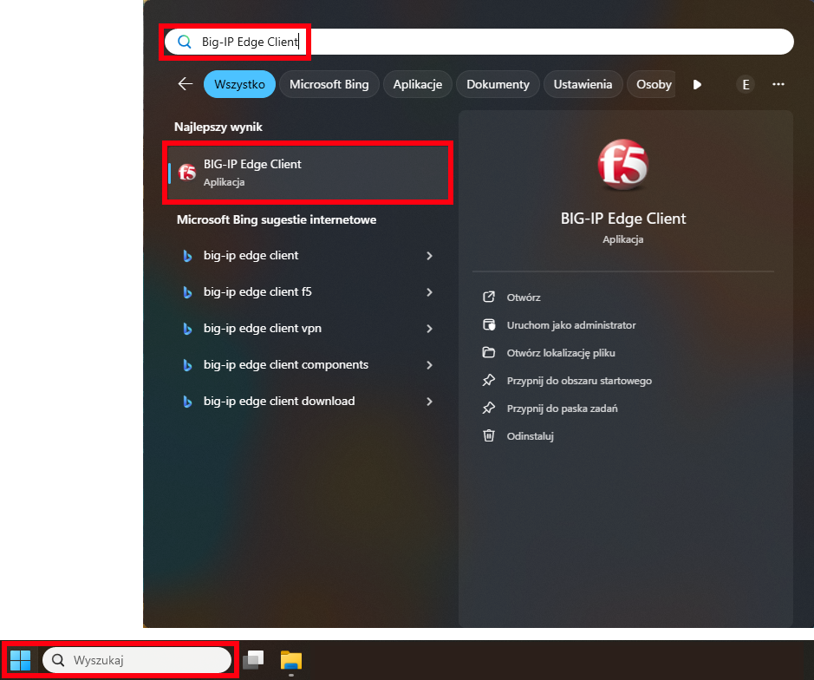Image resolution: width=814 pixels, height=680 pixels.
Task: Click pin icon next to Przypnij do paska zadań
Action: [x=489, y=408]
